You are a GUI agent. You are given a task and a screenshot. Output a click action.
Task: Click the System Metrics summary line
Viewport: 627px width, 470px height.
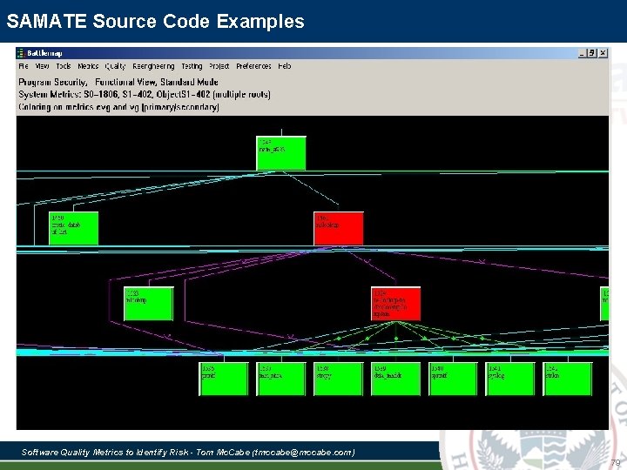145,95
